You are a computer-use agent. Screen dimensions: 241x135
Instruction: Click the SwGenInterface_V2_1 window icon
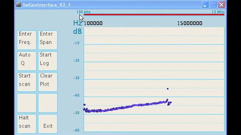coord(18,4)
